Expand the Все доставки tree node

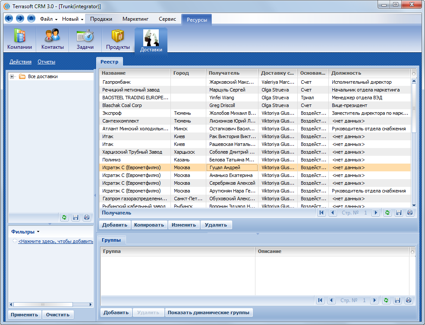[12, 77]
